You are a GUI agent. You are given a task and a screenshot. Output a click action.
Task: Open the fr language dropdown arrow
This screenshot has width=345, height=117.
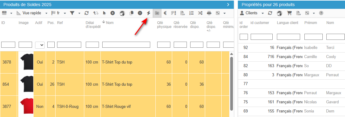point(65,13)
